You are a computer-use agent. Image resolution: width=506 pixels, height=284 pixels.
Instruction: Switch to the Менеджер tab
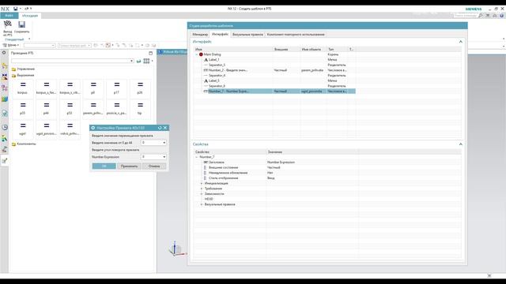tap(200, 35)
